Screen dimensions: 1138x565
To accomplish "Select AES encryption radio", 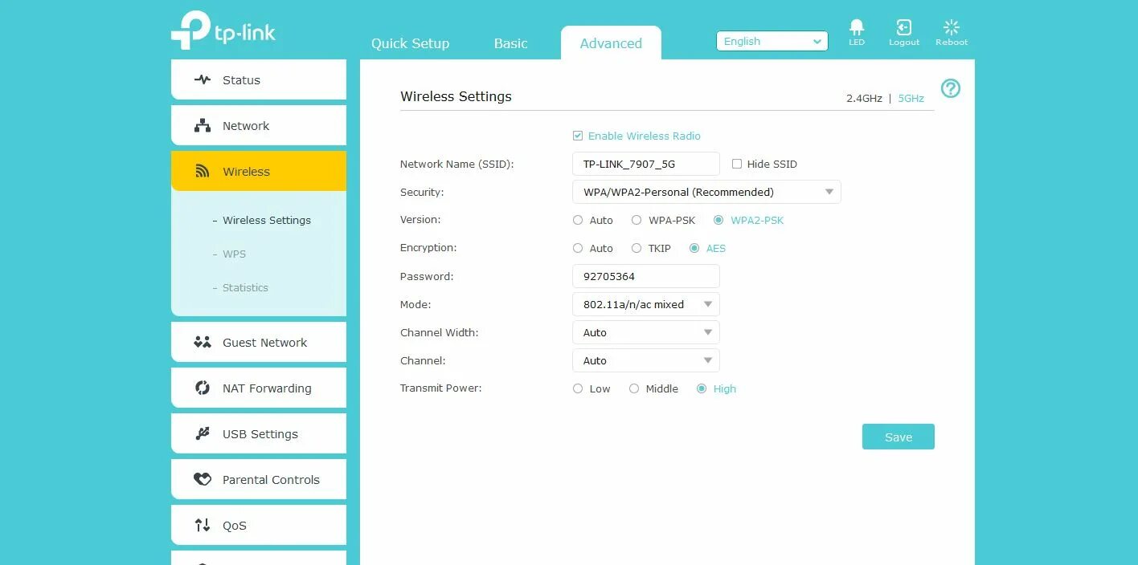I will point(694,248).
